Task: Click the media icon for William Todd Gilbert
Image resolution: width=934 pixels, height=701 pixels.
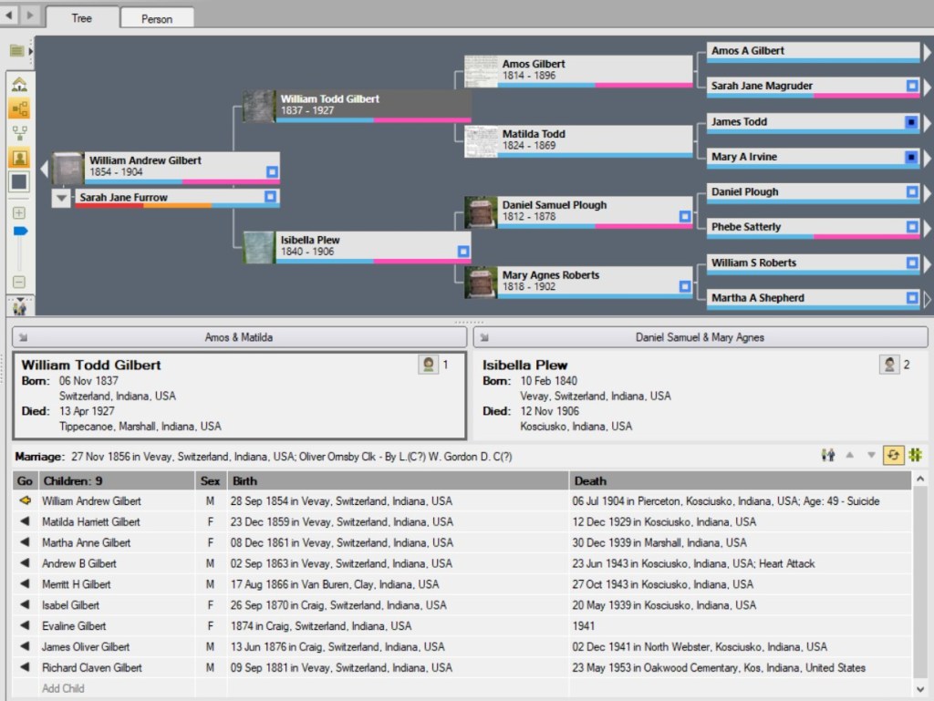Action: 428,365
